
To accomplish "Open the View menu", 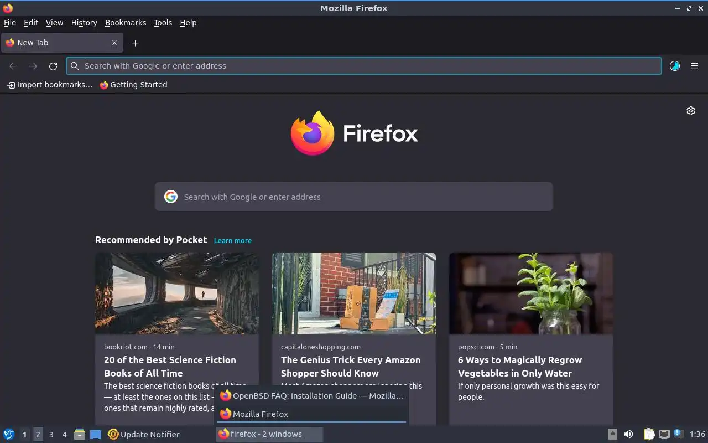I will (54, 23).
